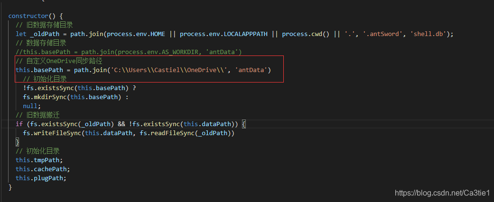This screenshot has width=494, height=202.
Task: Click 'process.env.LOCALAPPPATH' in the code
Action: (x=224, y=34)
